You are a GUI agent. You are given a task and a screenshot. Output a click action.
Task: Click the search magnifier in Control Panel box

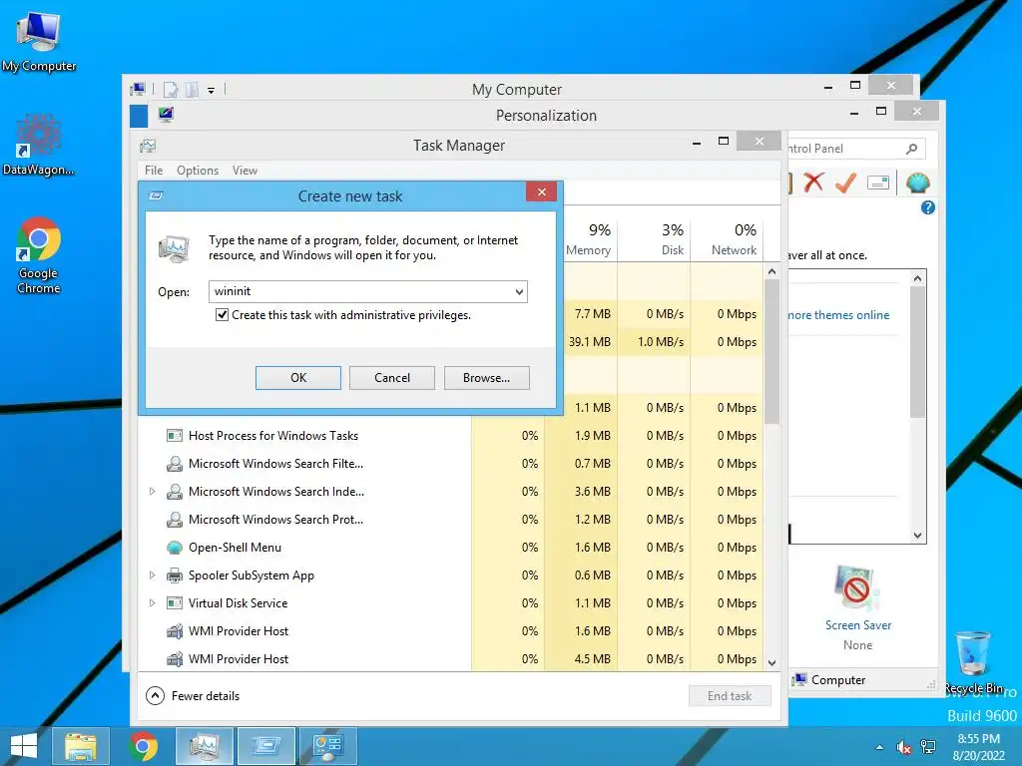tap(911, 150)
